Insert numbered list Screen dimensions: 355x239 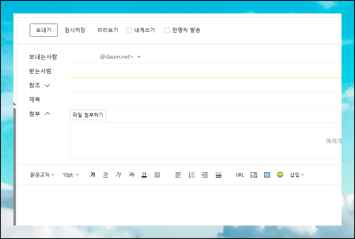click(x=191, y=175)
